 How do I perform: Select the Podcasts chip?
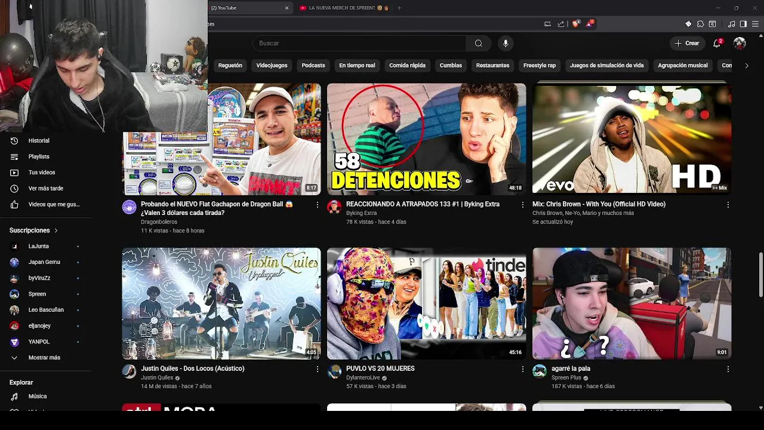(x=313, y=66)
